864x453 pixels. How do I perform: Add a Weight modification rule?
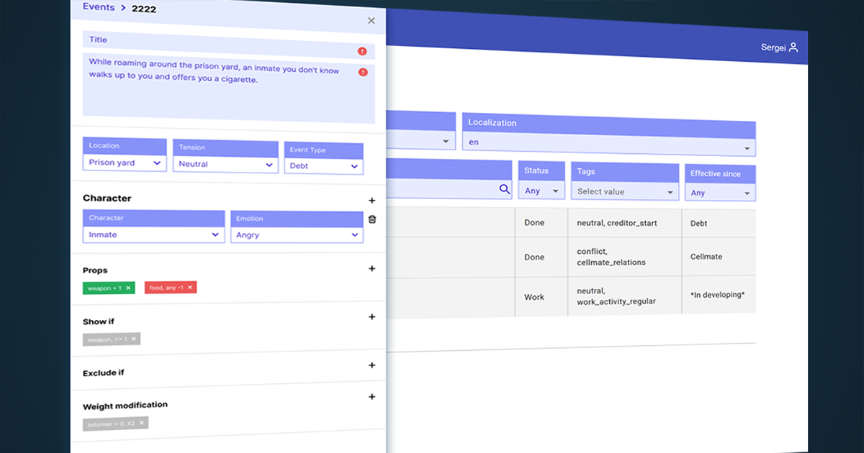tap(372, 397)
